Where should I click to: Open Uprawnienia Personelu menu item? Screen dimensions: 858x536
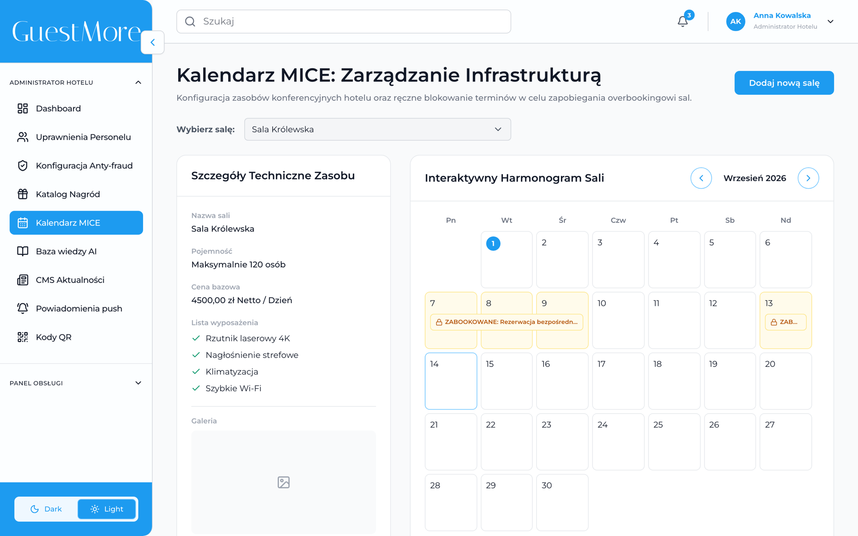76,137
